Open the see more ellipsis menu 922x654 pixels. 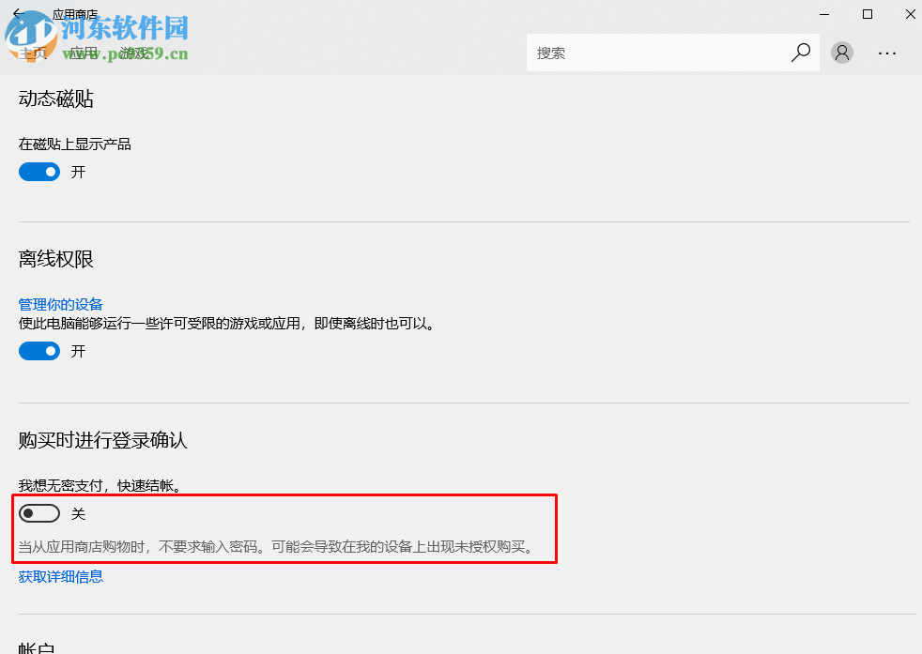coord(886,53)
